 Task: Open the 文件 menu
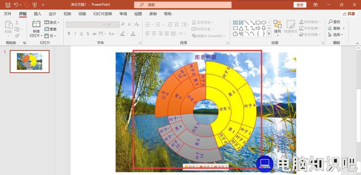[8, 14]
